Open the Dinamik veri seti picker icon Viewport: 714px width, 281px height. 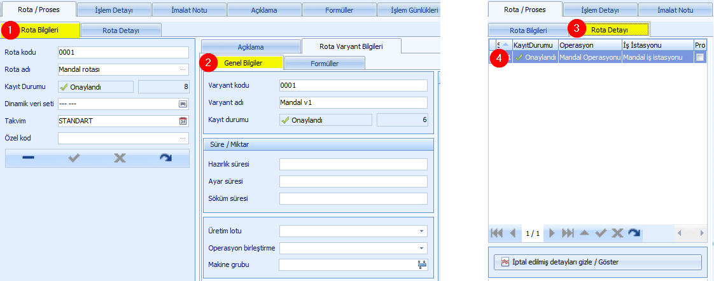point(183,104)
